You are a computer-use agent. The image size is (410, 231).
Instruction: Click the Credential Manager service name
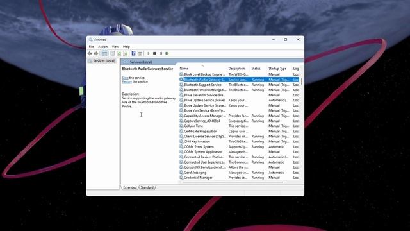pyautogui.click(x=198, y=178)
